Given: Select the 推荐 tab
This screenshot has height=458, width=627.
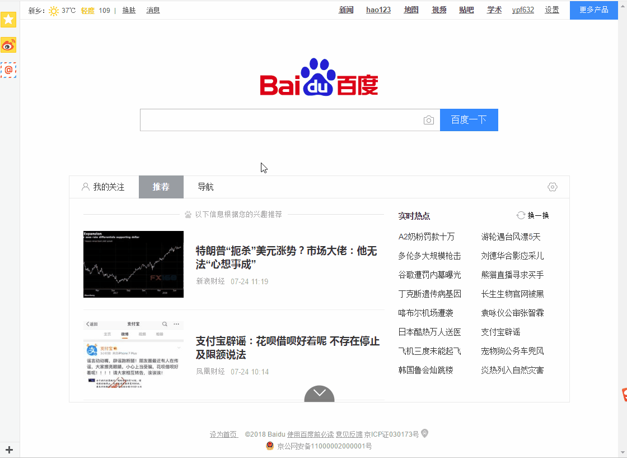Looking at the screenshot, I should pyautogui.click(x=161, y=187).
